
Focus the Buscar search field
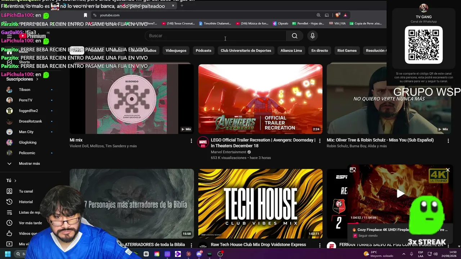click(x=215, y=36)
